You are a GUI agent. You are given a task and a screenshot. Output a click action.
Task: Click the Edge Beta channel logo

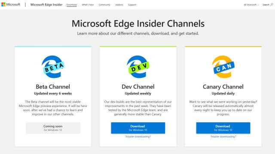tap(53, 67)
